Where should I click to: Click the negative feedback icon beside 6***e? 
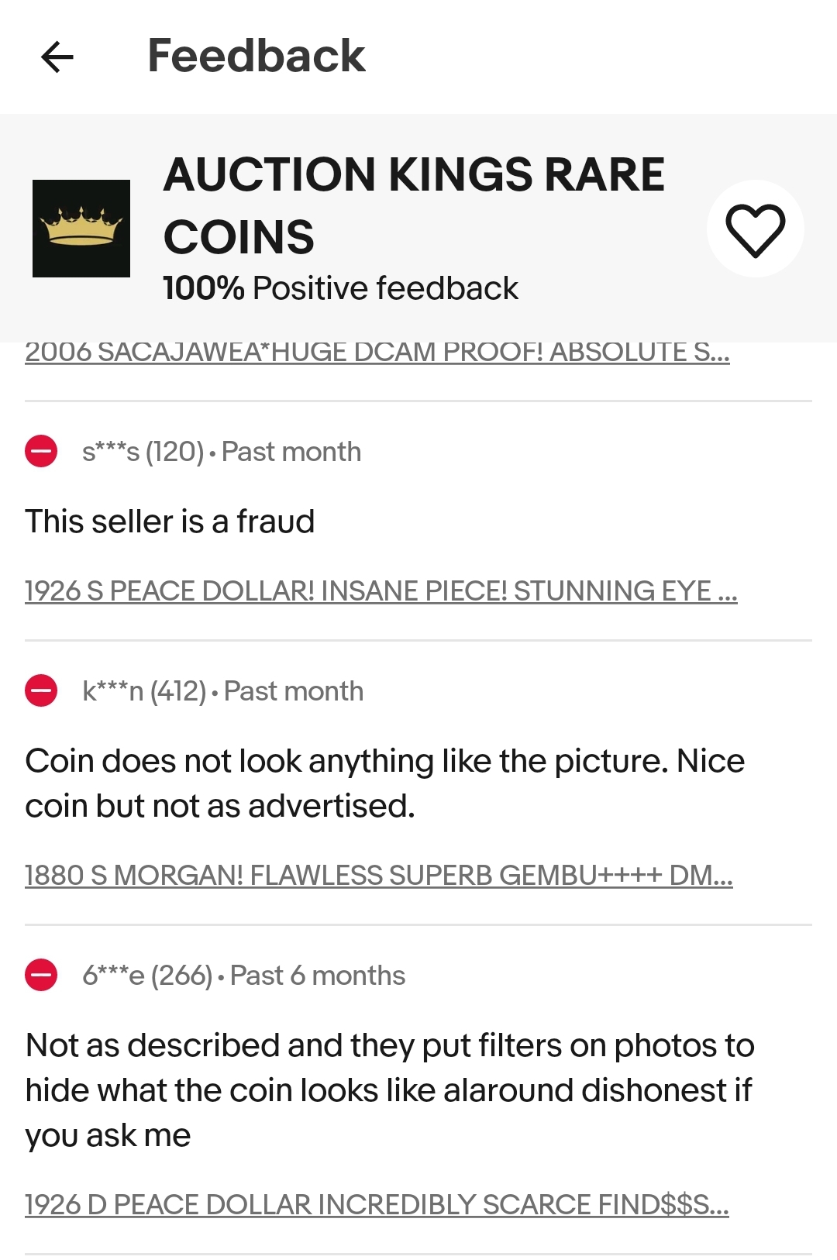[41, 975]
